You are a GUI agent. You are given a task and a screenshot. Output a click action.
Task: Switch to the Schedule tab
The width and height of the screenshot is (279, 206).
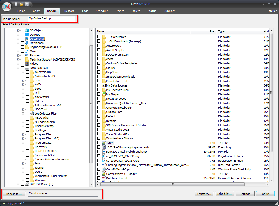102,11
